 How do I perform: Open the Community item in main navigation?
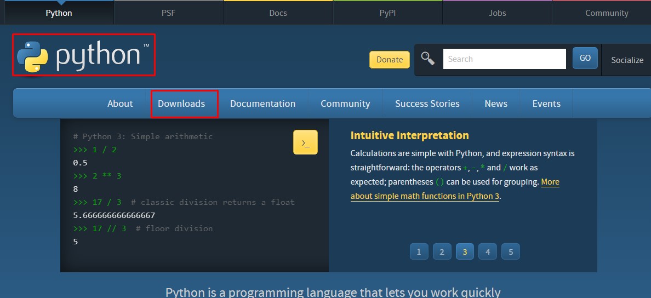(x=345, y=104)
